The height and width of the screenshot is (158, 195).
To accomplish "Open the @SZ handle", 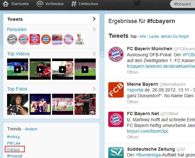I will (x=181, y=149).
